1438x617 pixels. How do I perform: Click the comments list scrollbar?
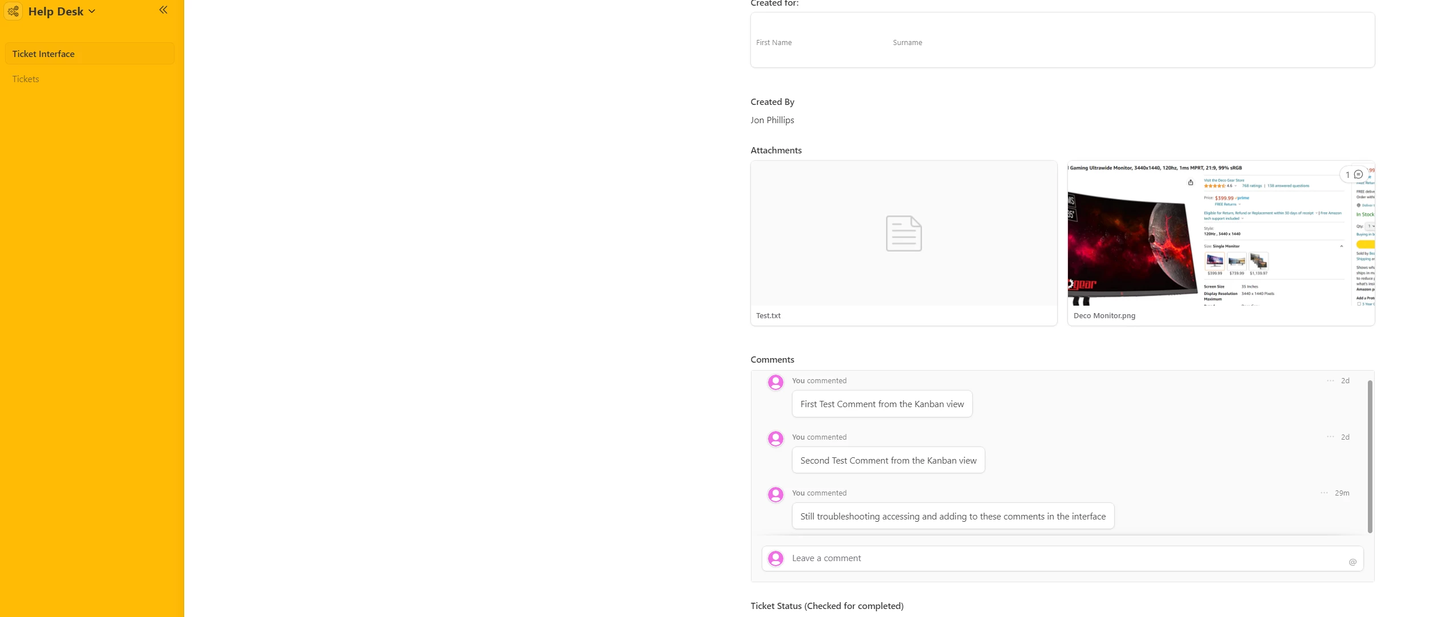(1370, 456)
